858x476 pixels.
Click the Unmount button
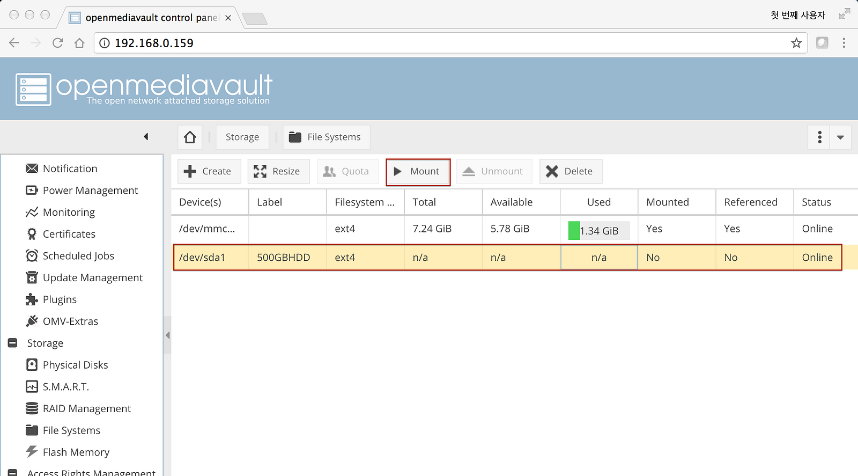coord(494,171)
